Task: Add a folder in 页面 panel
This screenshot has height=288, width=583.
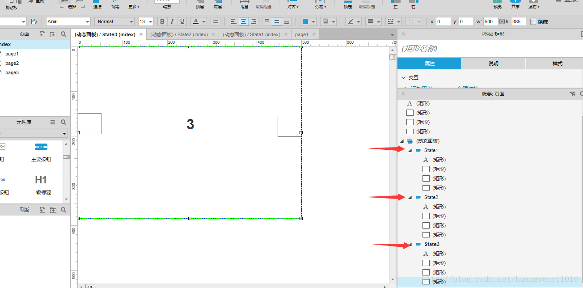Action: click(53, 34)
